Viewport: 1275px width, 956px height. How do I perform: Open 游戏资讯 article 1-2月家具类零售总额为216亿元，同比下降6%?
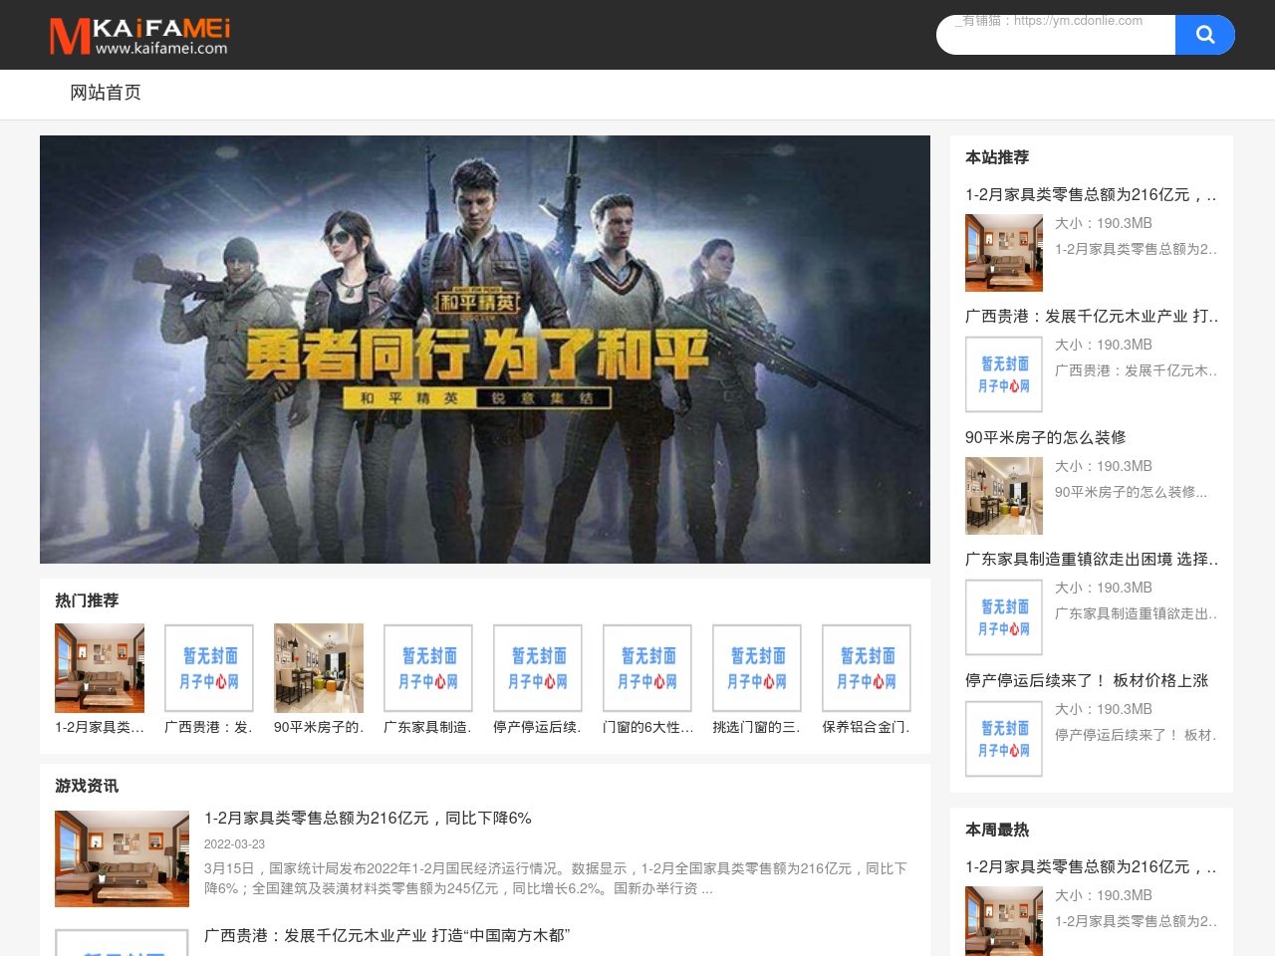pos(368,818)
